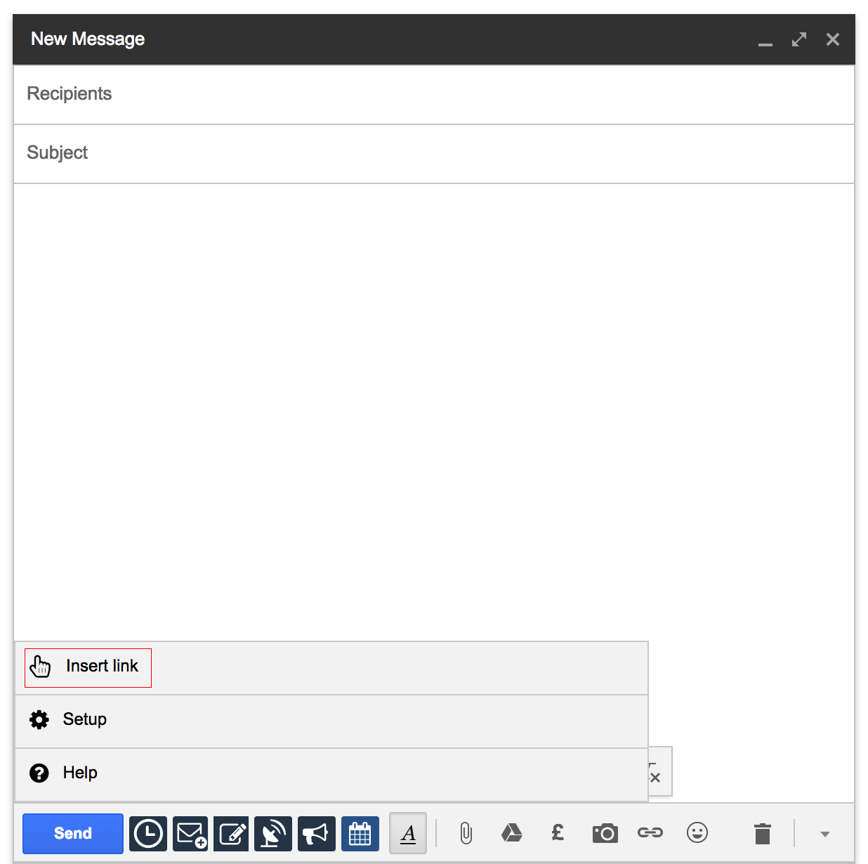Click the satellite dish tracking icon
868x864 pixels.
pos(273,834)
